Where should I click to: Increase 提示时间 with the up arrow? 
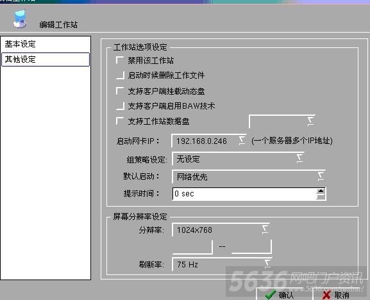click(x=321, y=191)
